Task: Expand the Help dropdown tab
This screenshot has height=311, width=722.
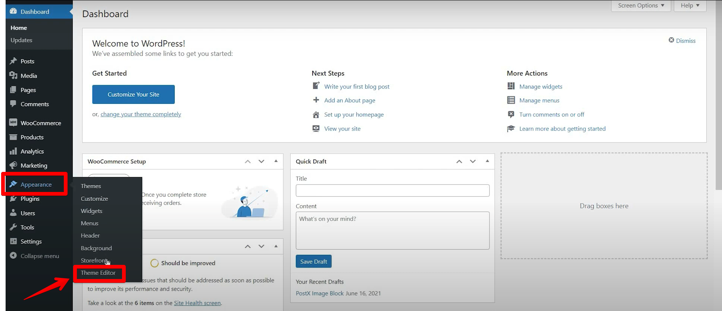Action: point(690,6)
